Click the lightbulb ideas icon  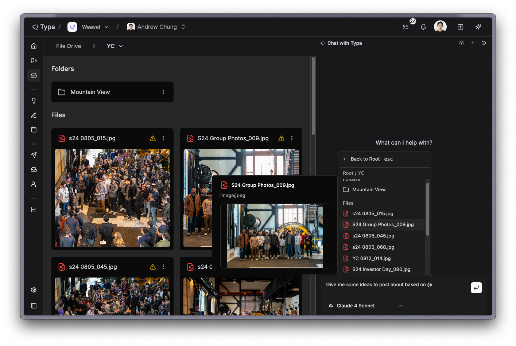34,101
